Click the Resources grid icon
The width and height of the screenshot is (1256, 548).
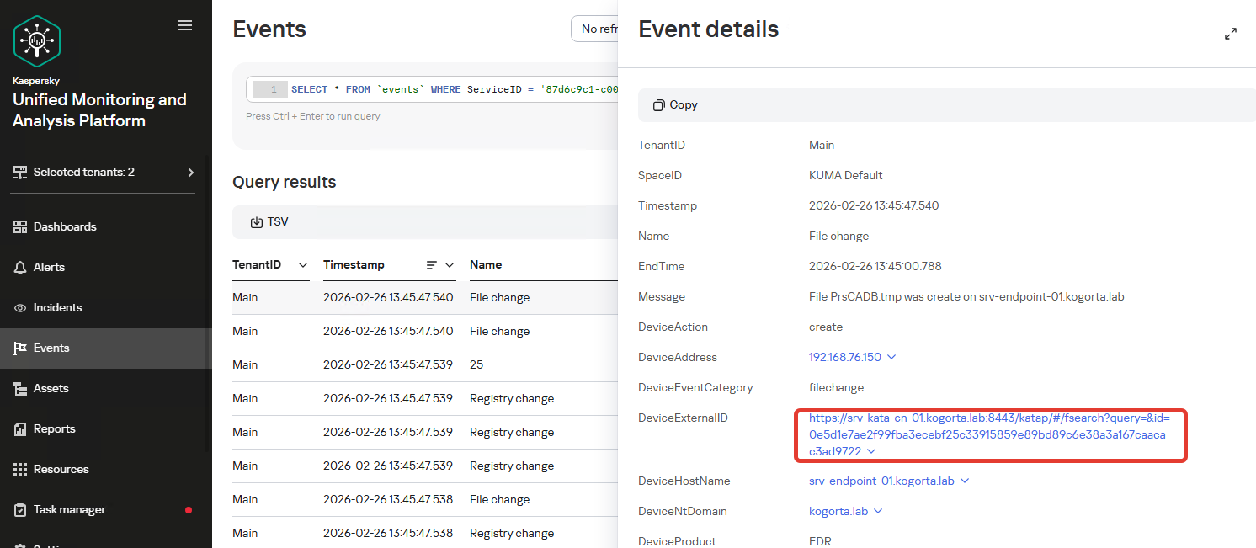coord(20,469)
